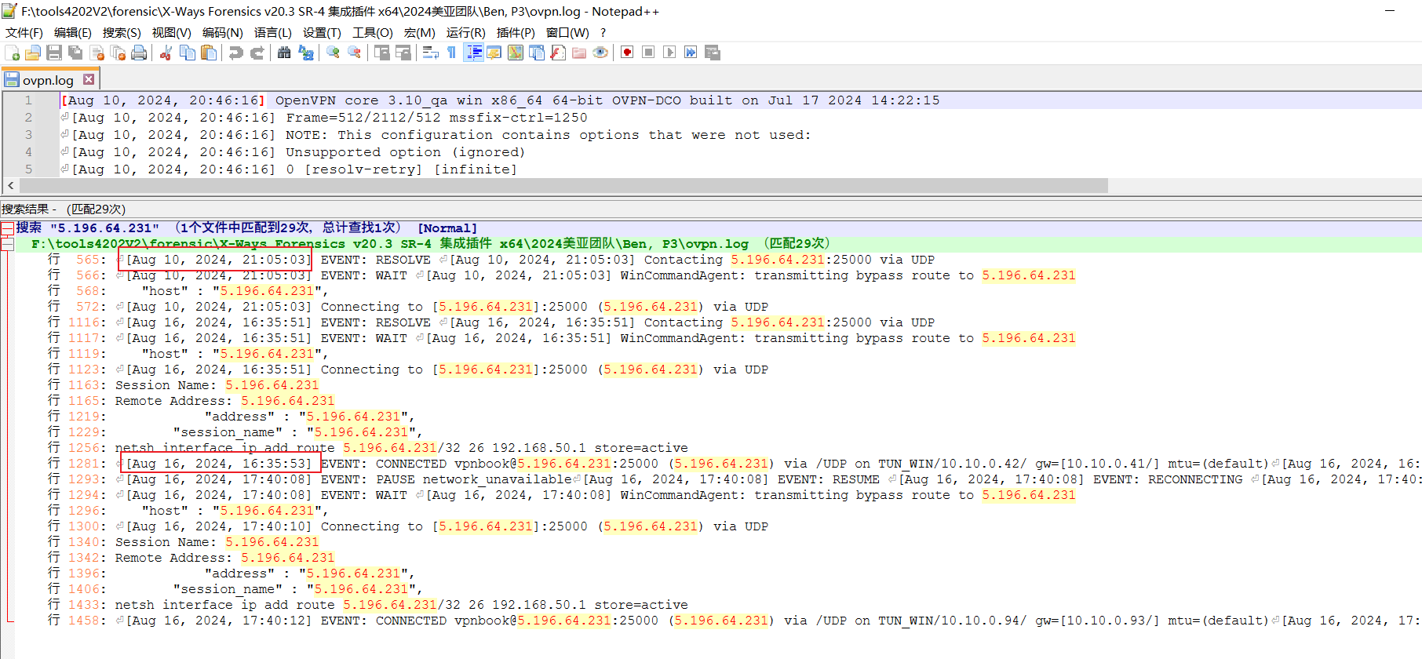Open the User Defined Language dialog icon
Image resolution: width=1422 pixels, height=659 pixels.
tap(494, 53)
